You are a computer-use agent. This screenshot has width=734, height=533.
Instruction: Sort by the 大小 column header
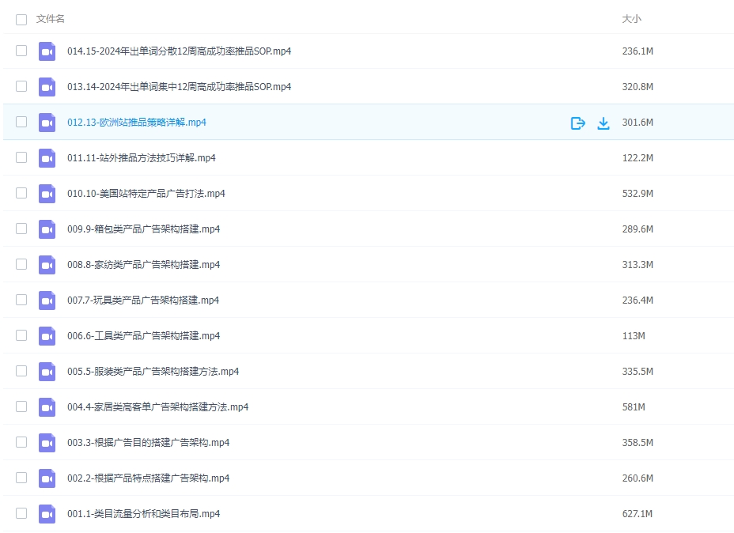pyautogui.click(x=631, y=19)
